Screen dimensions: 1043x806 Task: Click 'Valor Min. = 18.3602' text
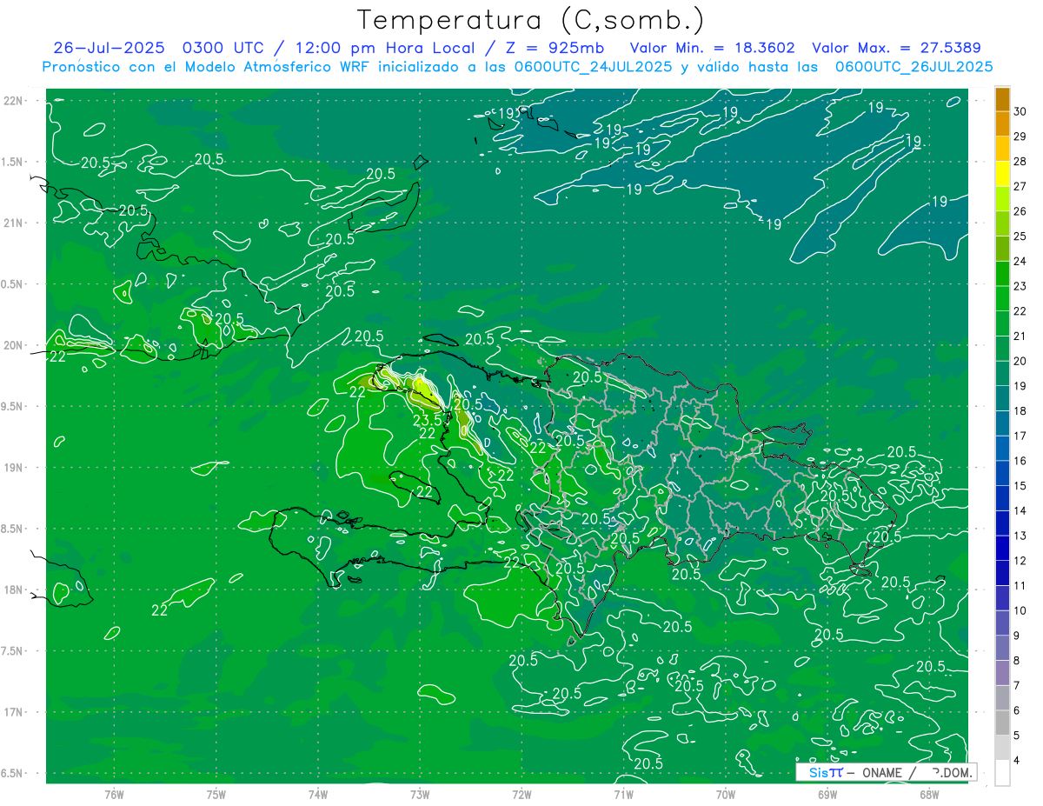pyautogui.click(x=712, y=47)
